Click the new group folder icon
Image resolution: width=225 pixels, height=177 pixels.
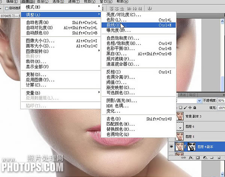click(x=211, y=158)
